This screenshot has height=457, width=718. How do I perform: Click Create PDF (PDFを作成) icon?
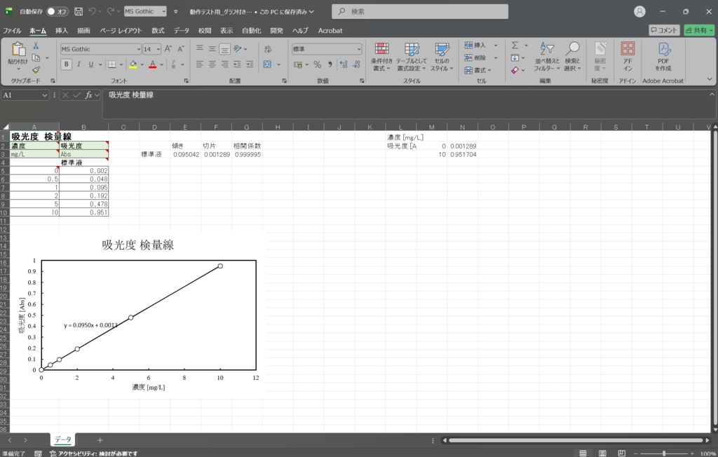[x=663, y=57]
